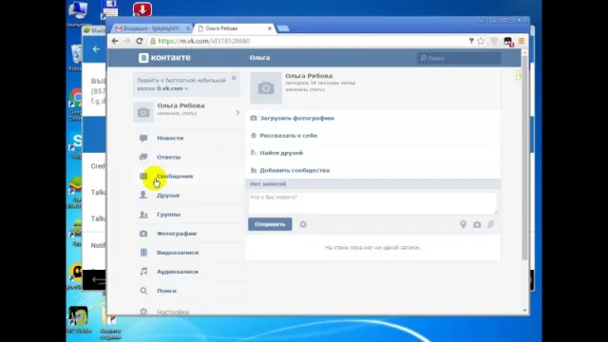Click main profile avatar placeholder
This screenshot has height=342, width=608.
[266, 88]
